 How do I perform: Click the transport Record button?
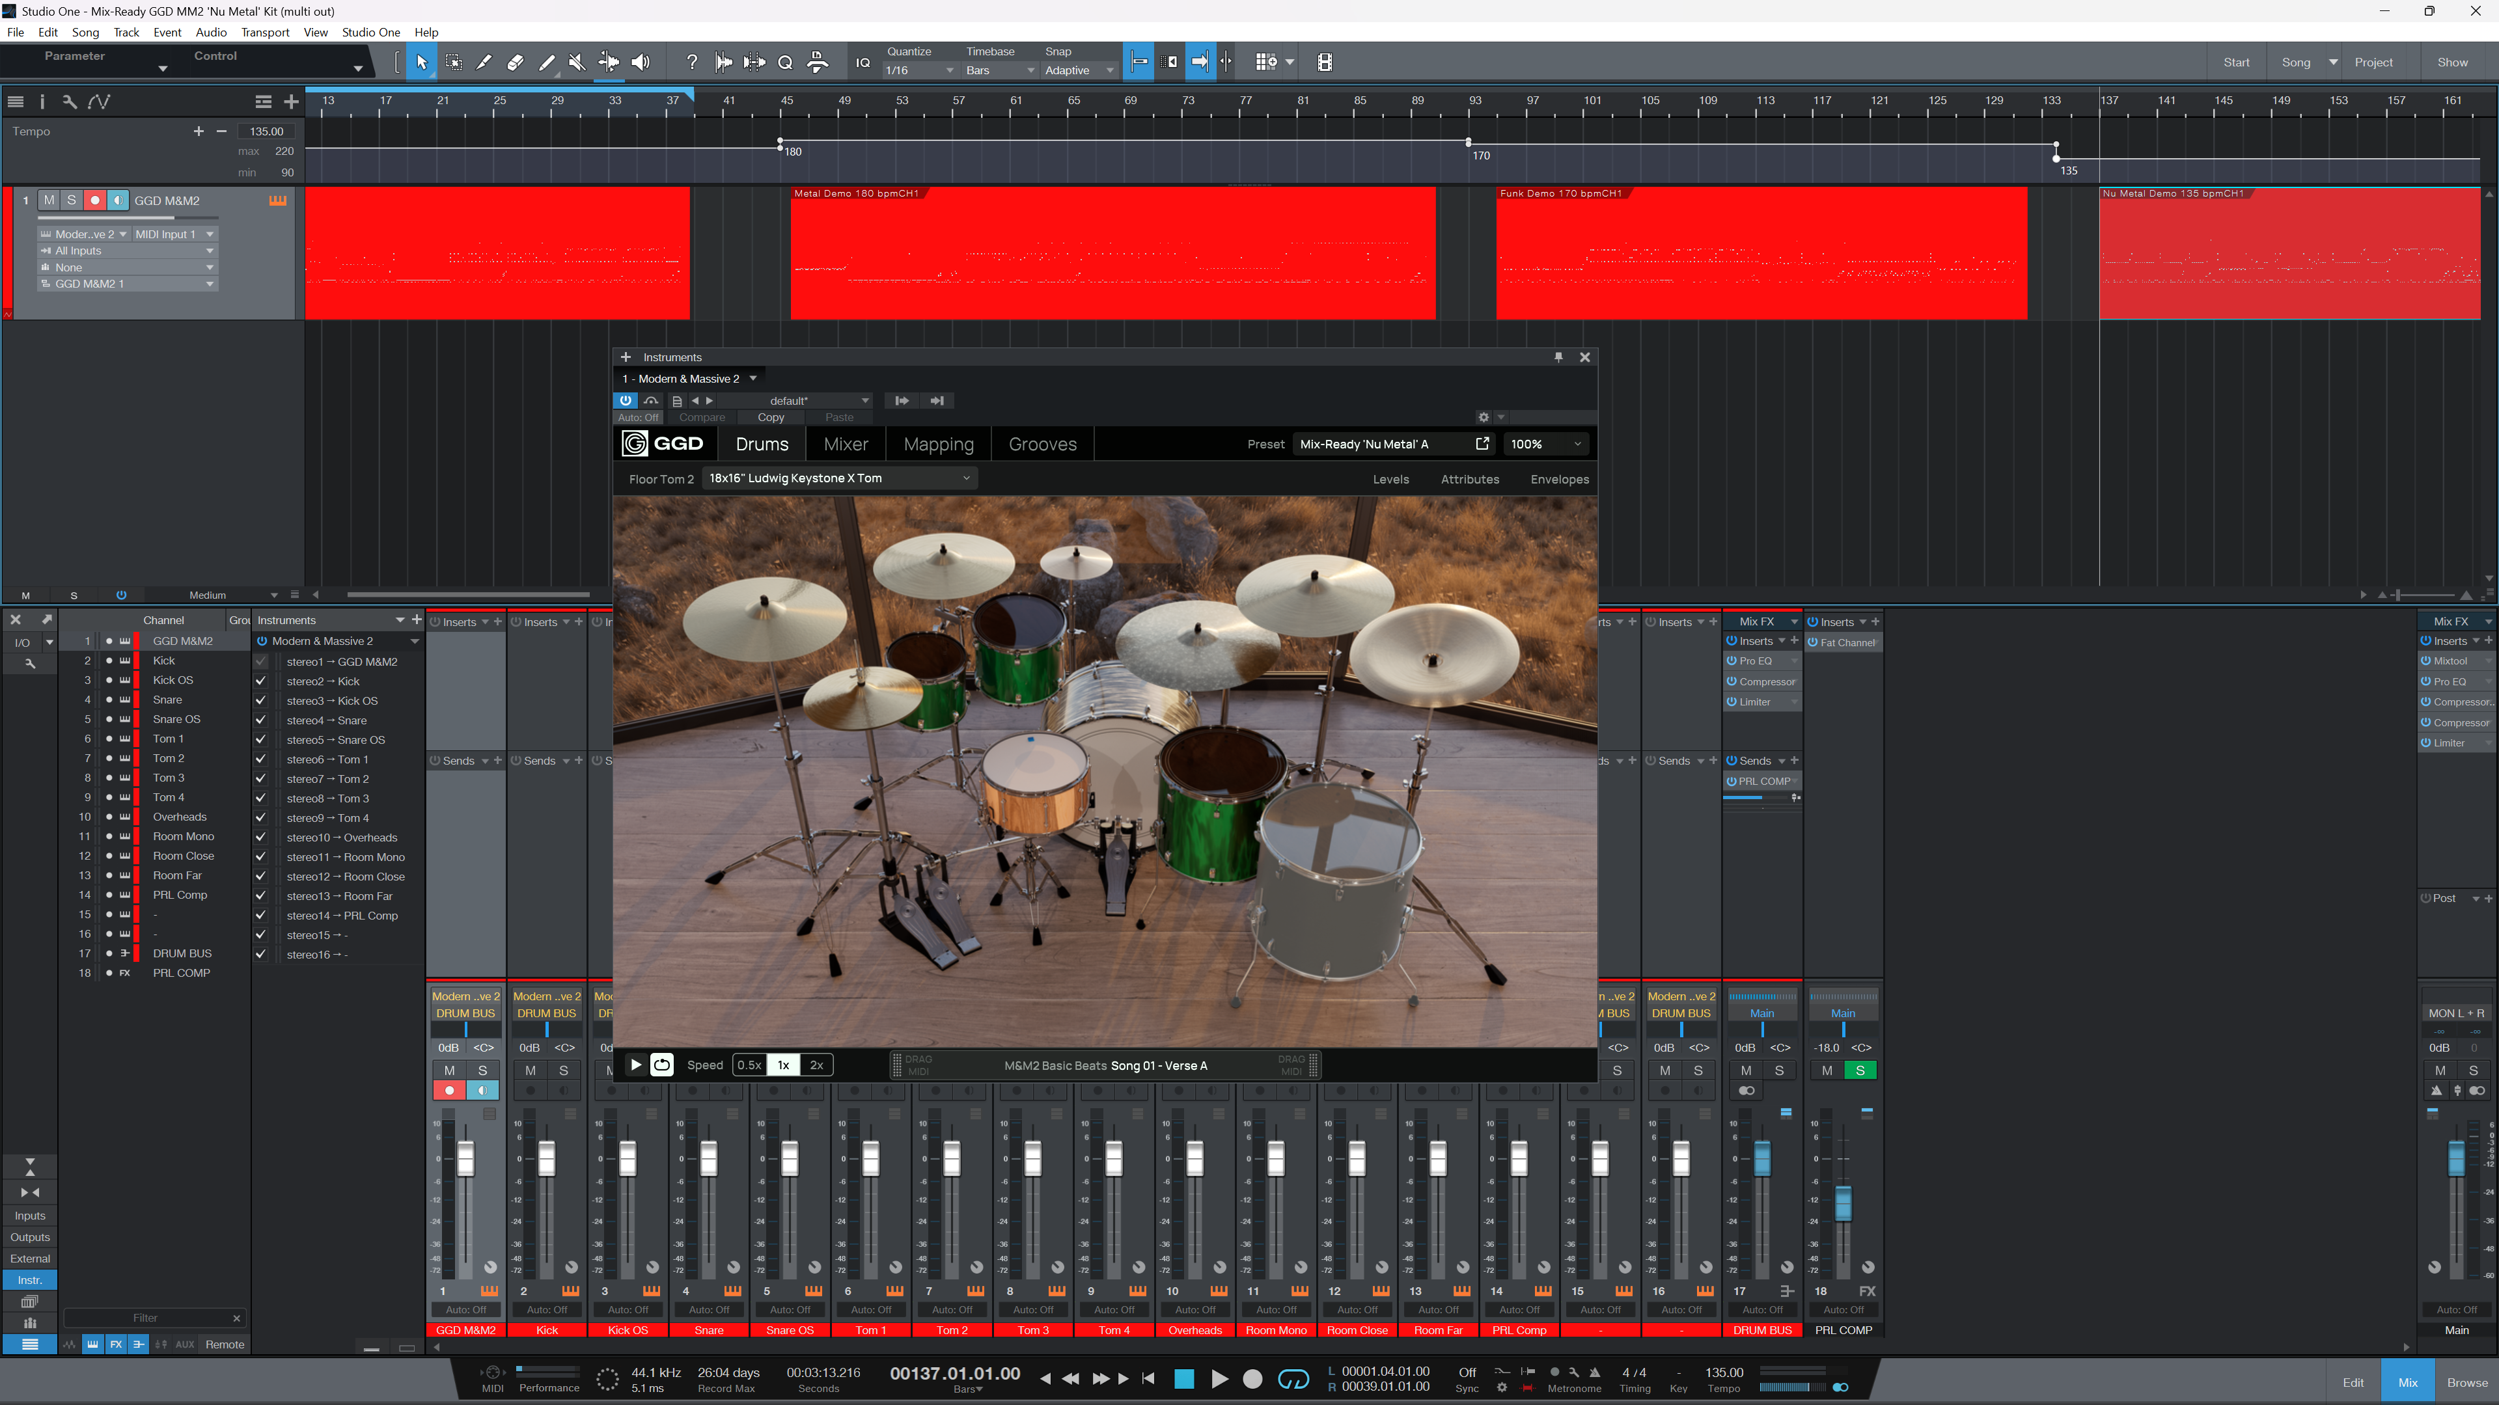coord(1252,1379)
